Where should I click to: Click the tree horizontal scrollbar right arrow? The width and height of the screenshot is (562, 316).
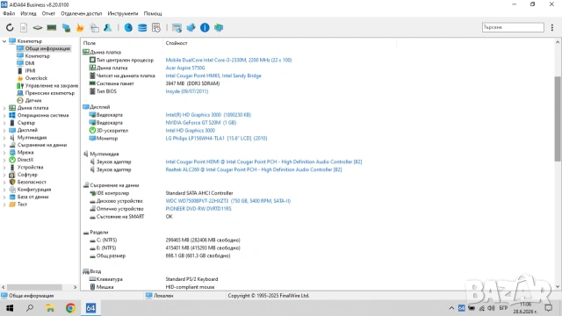[75, 287]
